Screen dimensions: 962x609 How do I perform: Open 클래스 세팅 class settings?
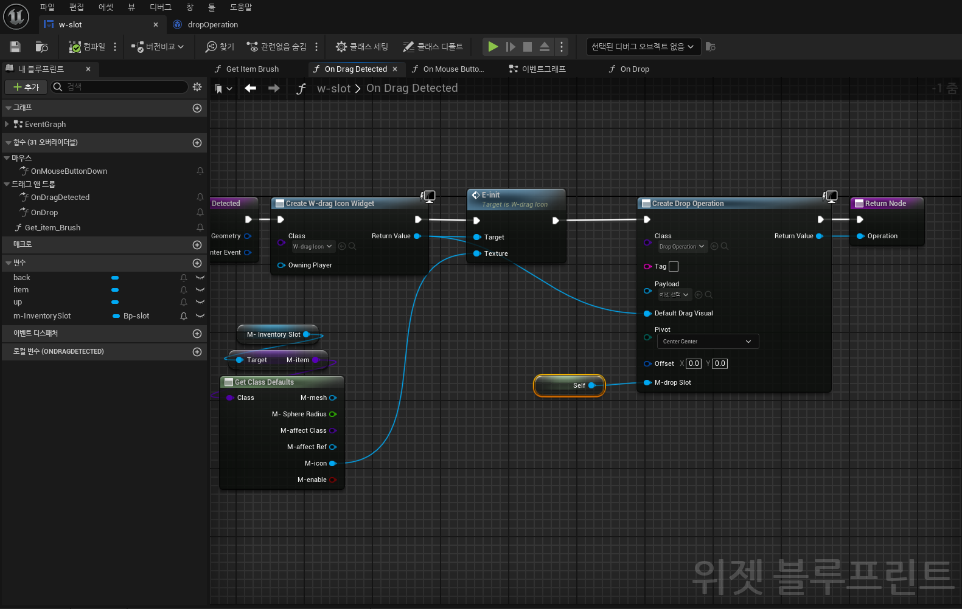[x=361, y=47]
